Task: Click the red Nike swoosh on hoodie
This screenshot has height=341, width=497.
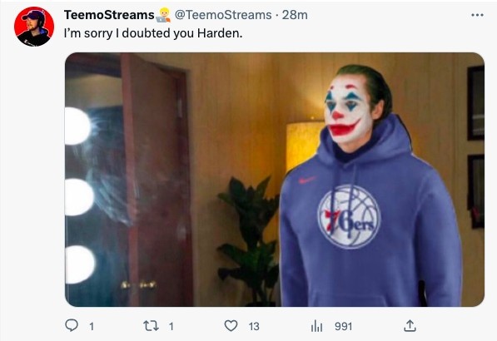Action: (306, 180)
